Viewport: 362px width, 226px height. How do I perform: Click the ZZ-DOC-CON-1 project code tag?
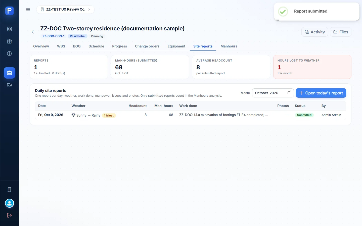coord(54,36)
